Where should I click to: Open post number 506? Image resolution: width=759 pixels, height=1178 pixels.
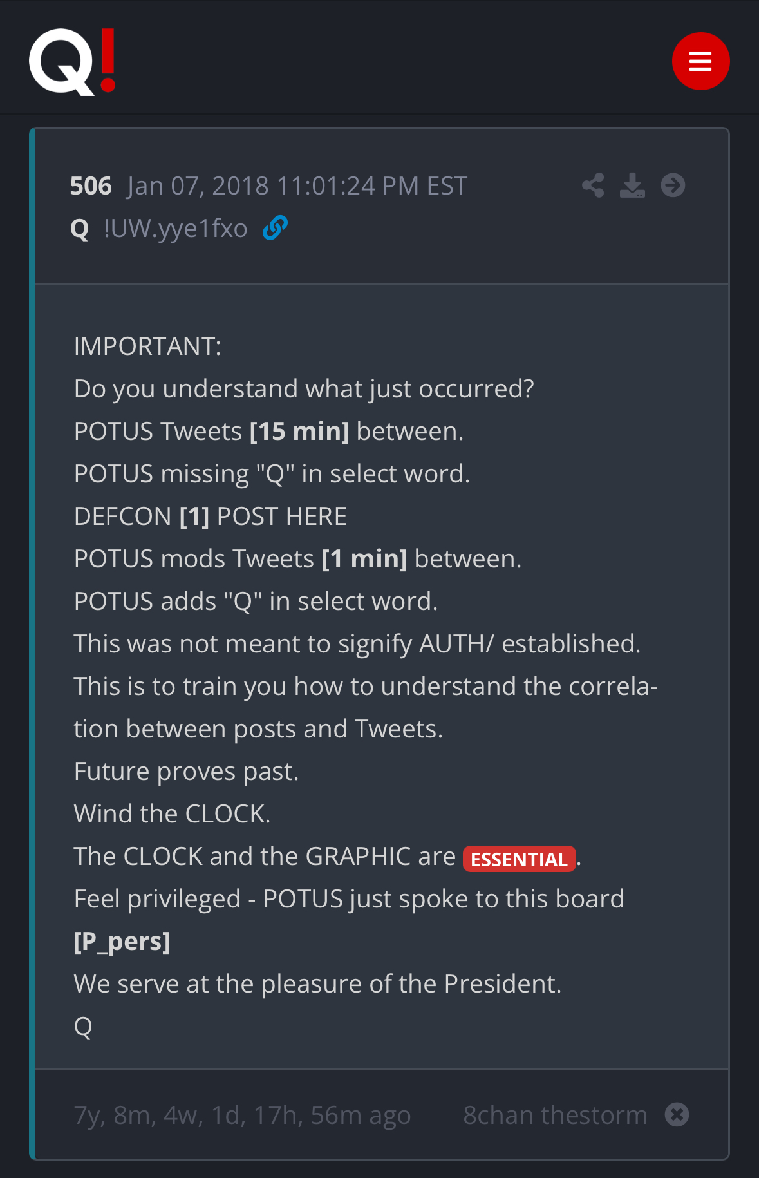[x=91, y=186]
